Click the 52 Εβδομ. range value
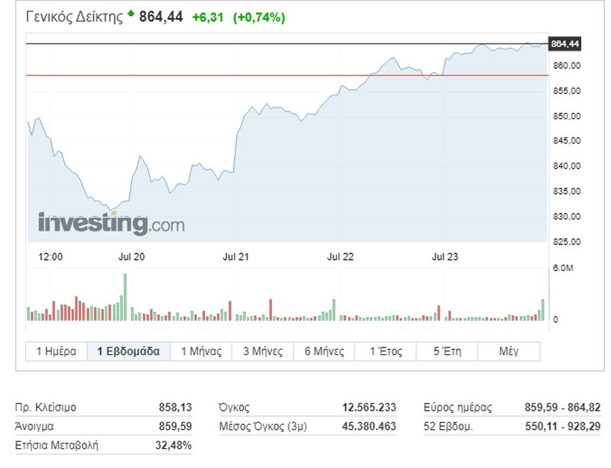This screenshot has height=468, width=611. (563, 426)
